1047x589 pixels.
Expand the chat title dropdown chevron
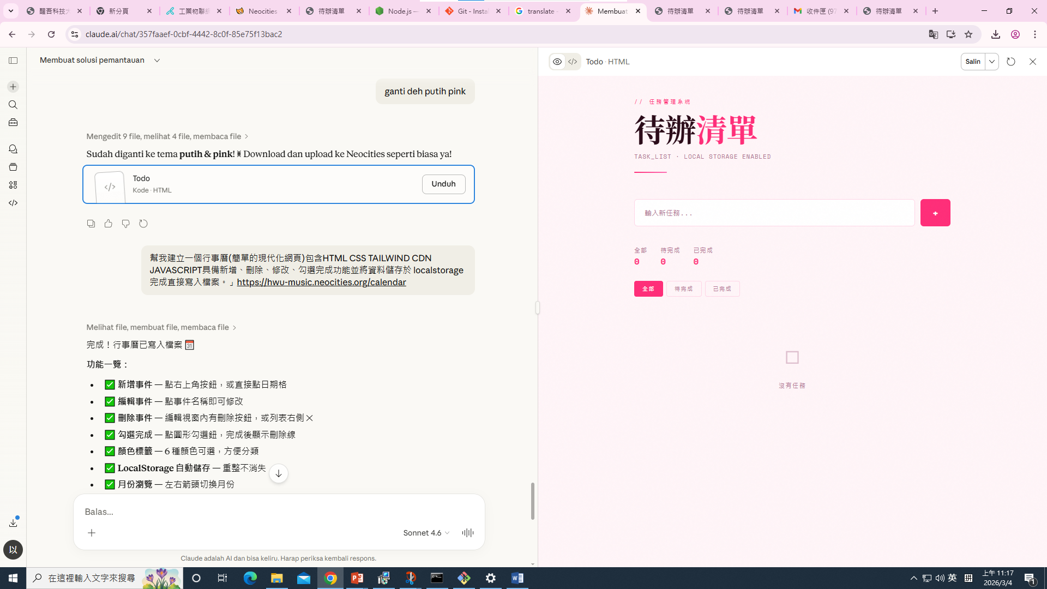point(157,61)
